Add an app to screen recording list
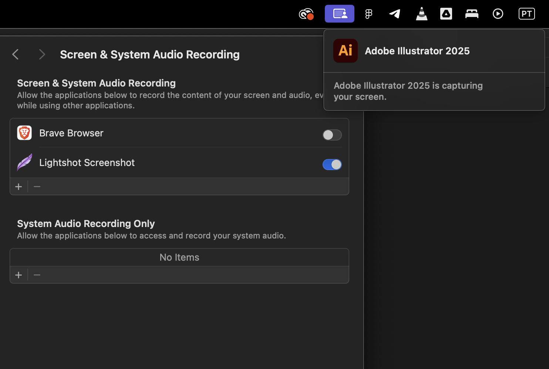Viewport: 549px width, 369px height. [x=18, y=187]
